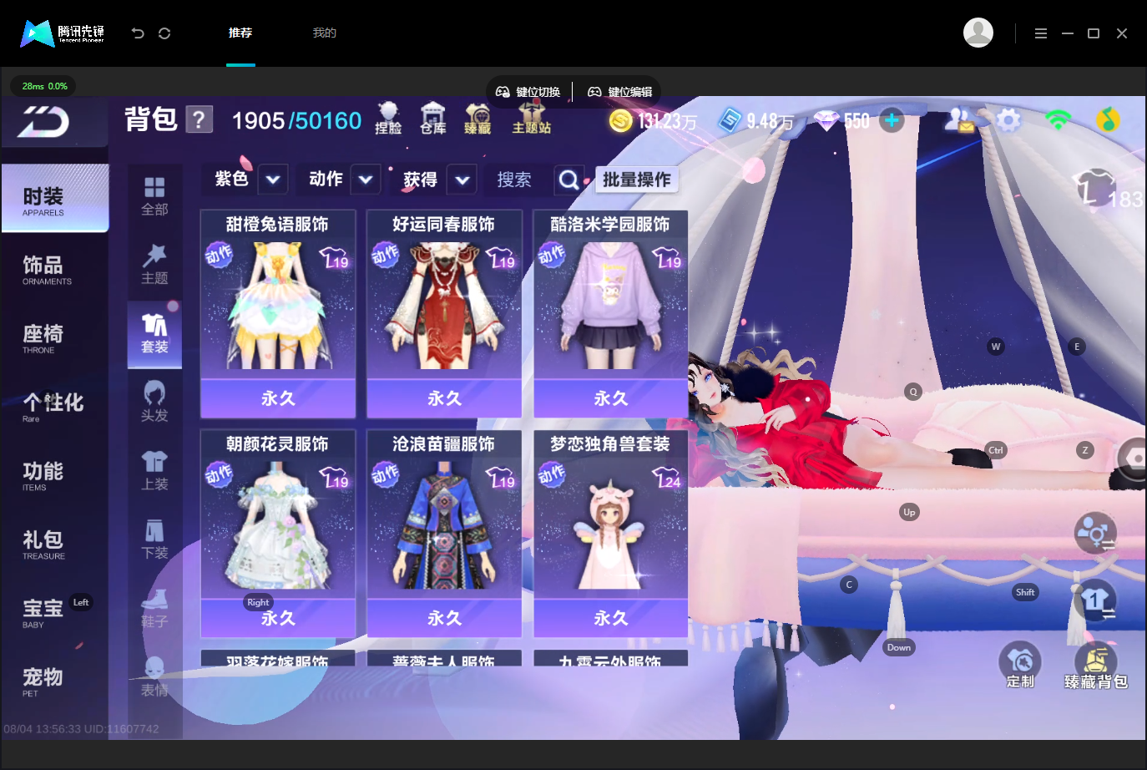Click the gold coin currency icon

tap(620, 121)
